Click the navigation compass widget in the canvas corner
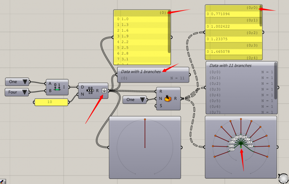Viewport: 289px width, 184px height. [284, 179]
